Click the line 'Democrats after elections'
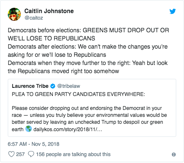The height and width of the screenshot is (163, 184). coord(88,51)
